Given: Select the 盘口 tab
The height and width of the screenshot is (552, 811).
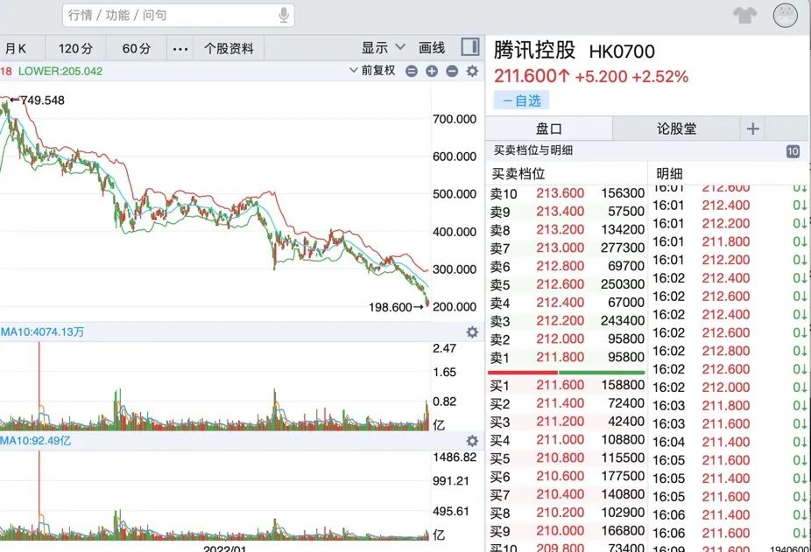Looking at the screenshot, I should 549,128.
